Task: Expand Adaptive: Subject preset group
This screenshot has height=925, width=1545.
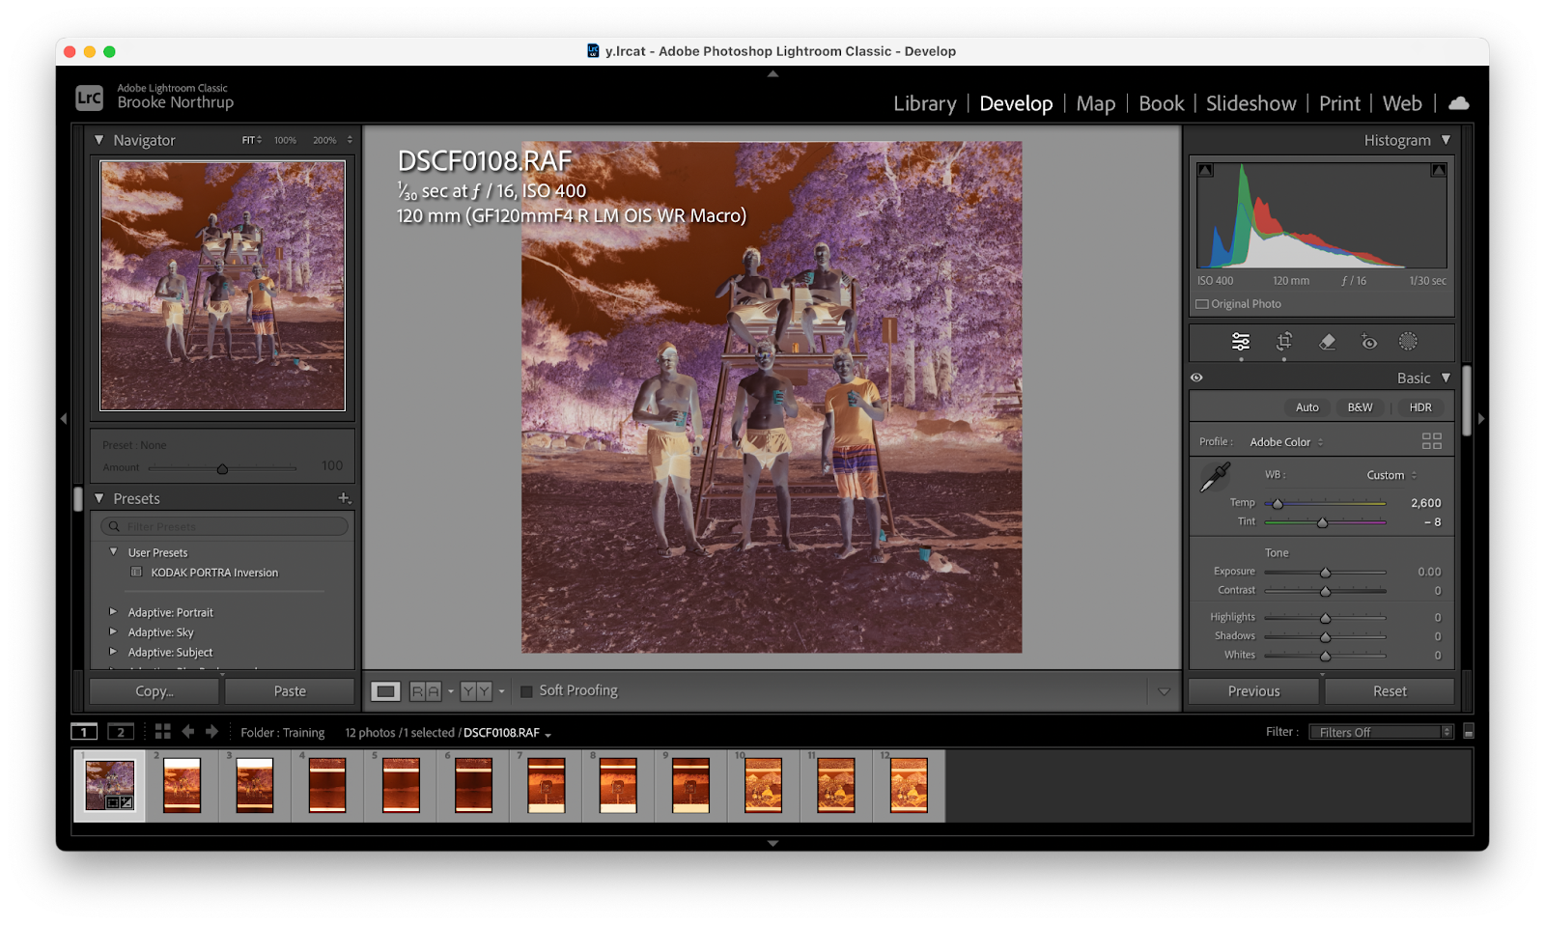Action: click(113, 653)
